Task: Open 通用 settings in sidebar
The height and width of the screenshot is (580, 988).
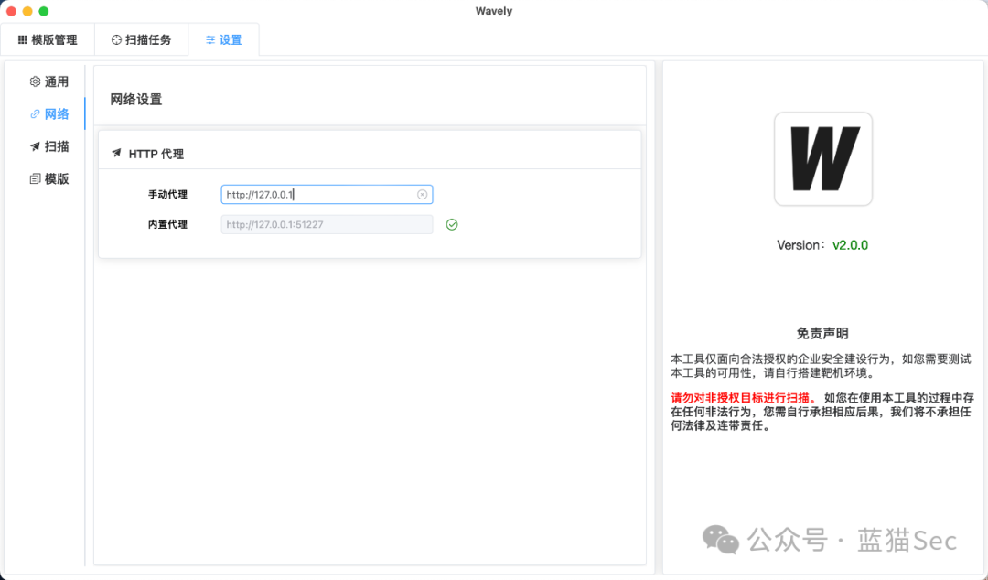Action: (49, 82)
